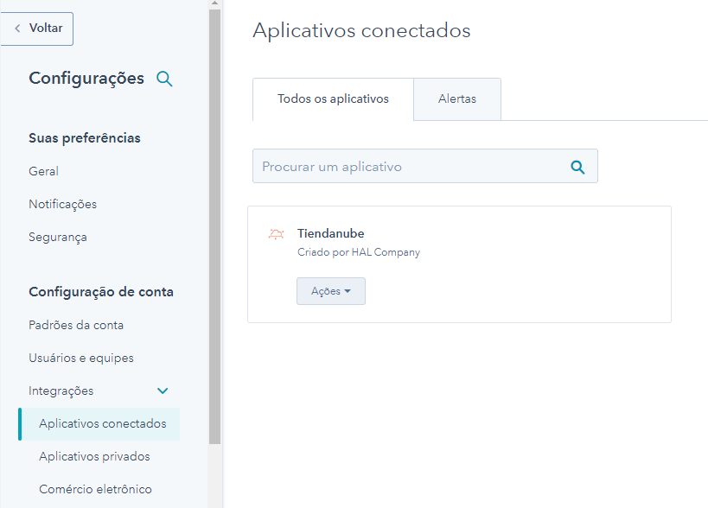Select Aplicativos conectados in sidebar
The width and height of the screenshot is (708, 508).
click(x=102, y=424)
